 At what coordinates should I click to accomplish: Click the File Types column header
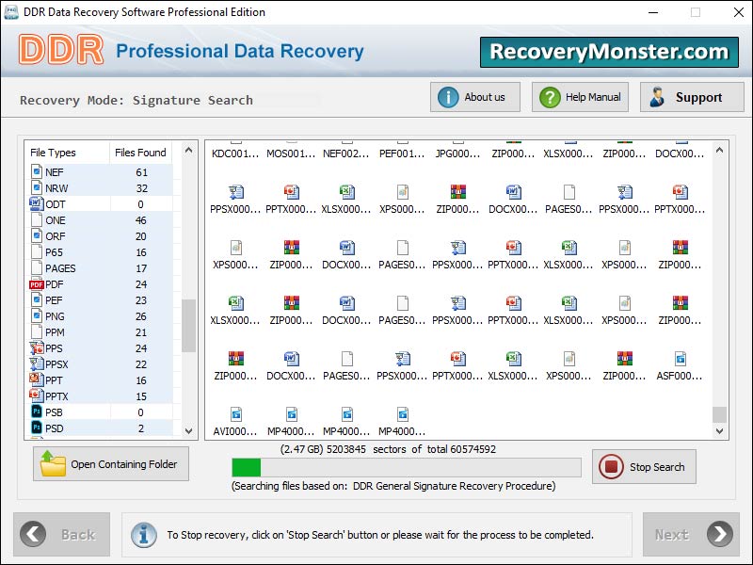pos(53,153)
